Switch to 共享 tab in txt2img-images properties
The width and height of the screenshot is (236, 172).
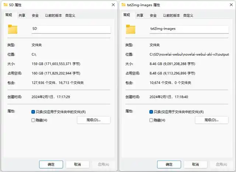click(x=140, y=16)
